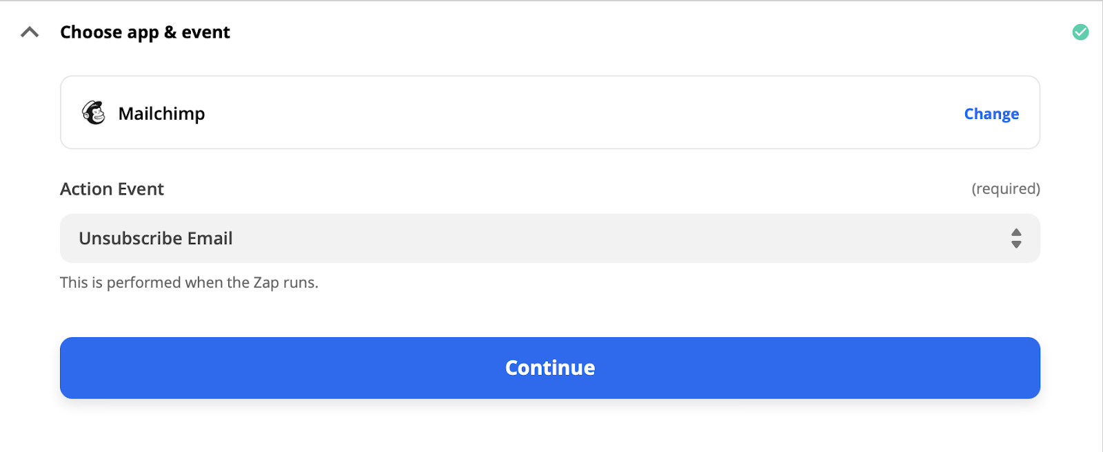Click the green completed checkmark icon

[x=1080, y=32]
